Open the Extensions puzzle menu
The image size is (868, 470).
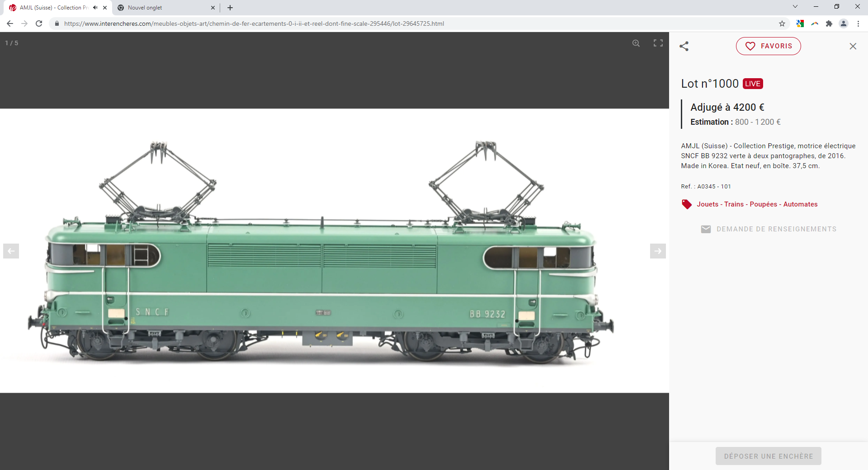(x=829, y=23)
